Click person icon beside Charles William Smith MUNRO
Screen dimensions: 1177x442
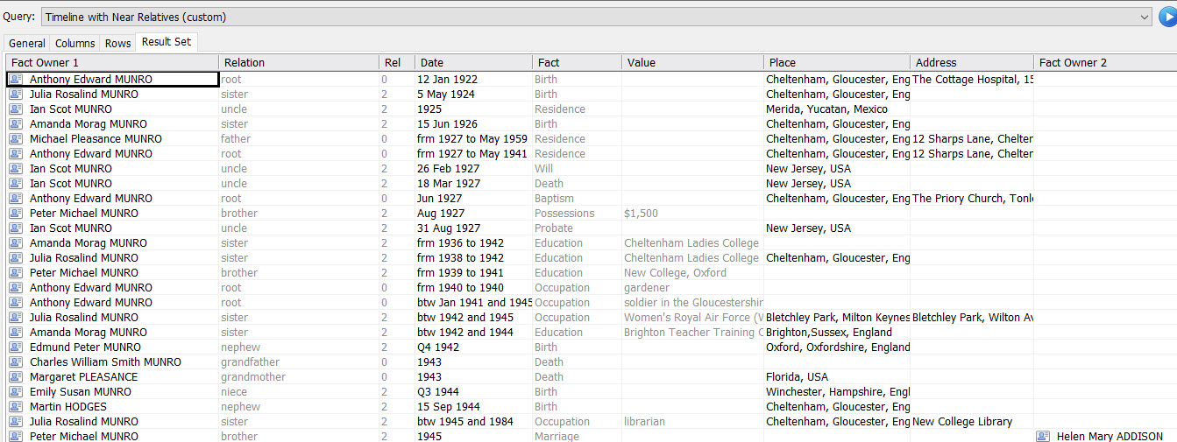pos(16,361)
